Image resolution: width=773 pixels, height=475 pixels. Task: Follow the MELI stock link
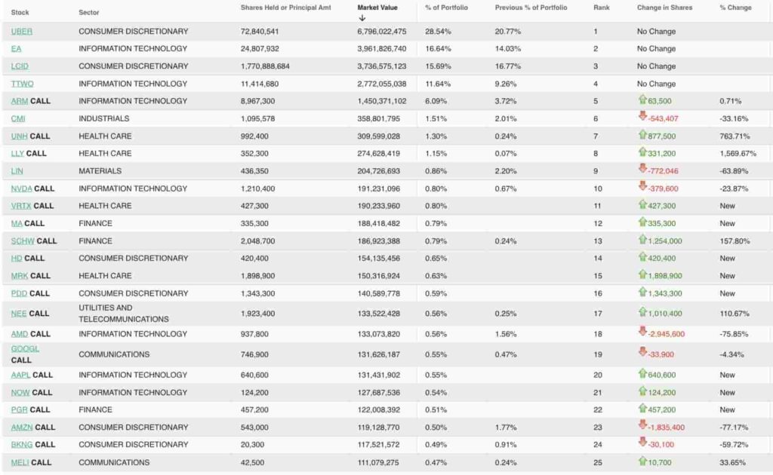click(x=20, y=462)
